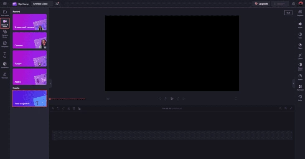Click the Clipchamp logo
This screenshot has height=159, width=305.
[20, 4]
